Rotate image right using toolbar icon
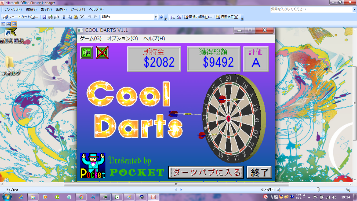 [179, 17]
